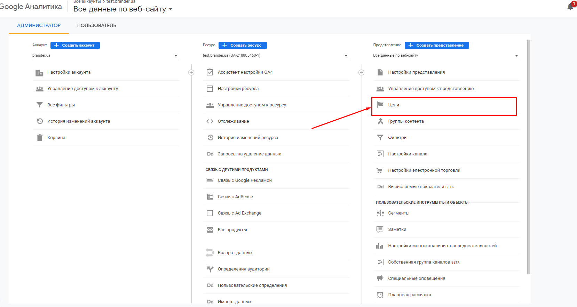Click the trash icon next to Корзина
Image resolution: width=577 pixels, height=307 pixels.
point(39,138)
